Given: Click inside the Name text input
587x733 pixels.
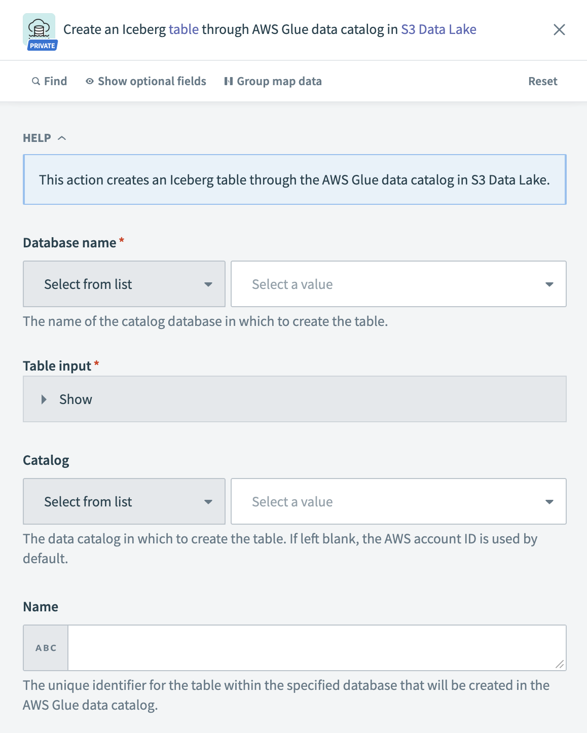Looking at the screenshot, I should click(314, 647).
